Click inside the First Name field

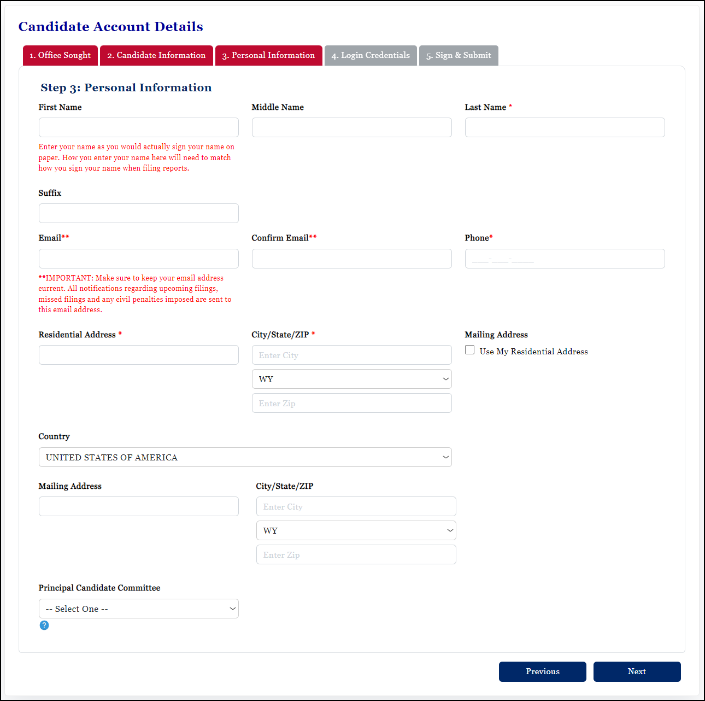tap(138, 127)
